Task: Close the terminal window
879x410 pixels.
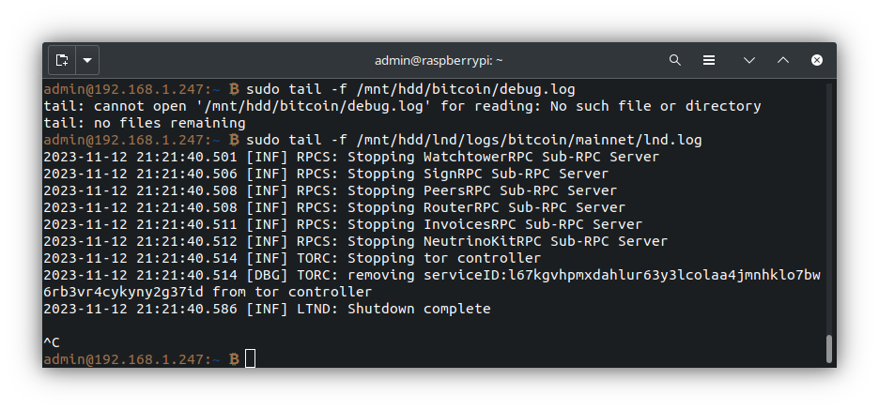Action: coord(816,60)
